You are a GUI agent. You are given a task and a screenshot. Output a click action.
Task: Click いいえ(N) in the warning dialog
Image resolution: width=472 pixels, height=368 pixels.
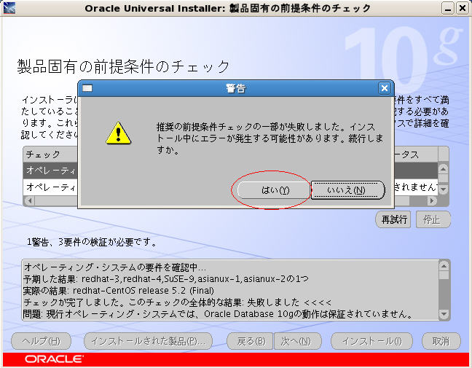pos(347,190)
